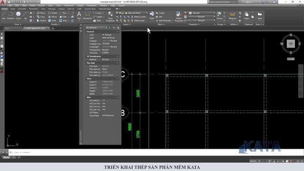Open the Dimension tool
This screenshot has height=171, width=304.
coord(87,15)
